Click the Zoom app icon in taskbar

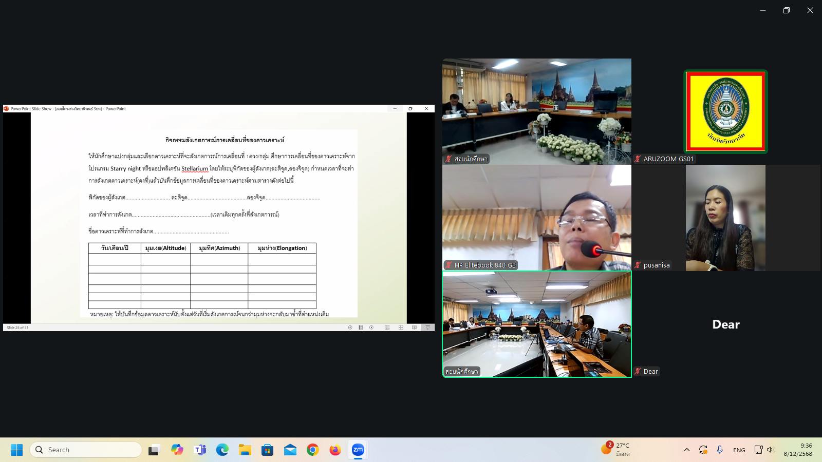click(358, 450)
